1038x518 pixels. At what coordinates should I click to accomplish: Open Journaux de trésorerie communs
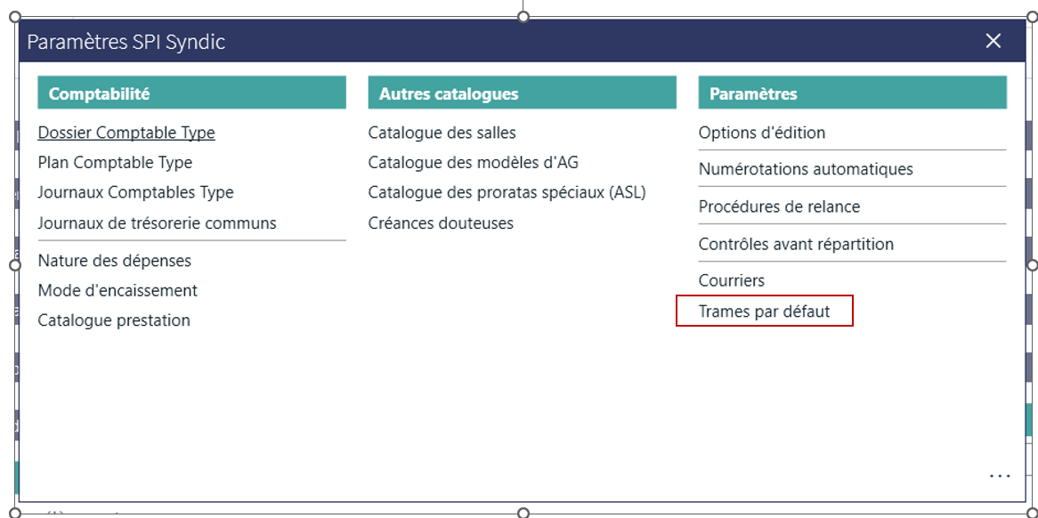pyautogui.click(x=157, y=223)
